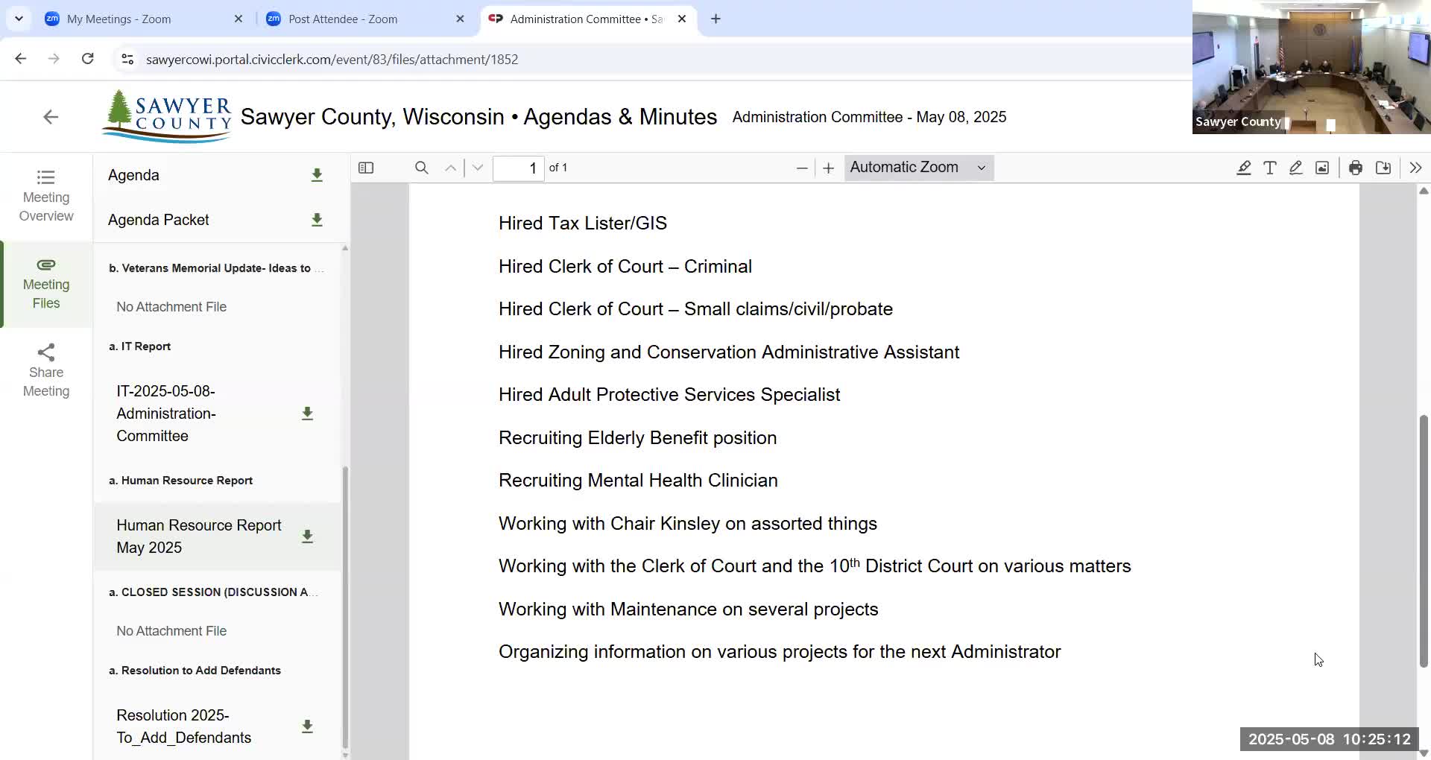The width and height of the screenshot is (1431, 760).
Task: Open the Automatic Zoom dropdown
Action: click(918, 168)
